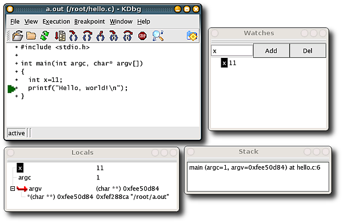Open the Breakpoint menu

click(x=90, y=21)
